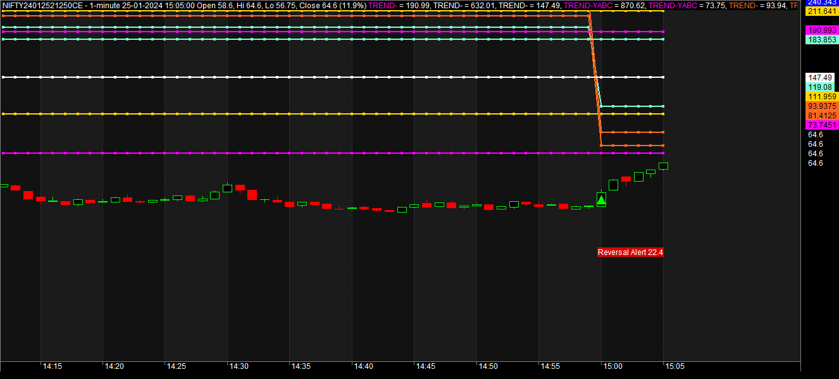839x379 pixels.
Task: Click the NIFTY24012521250CE symbol title text
Action: (42, 5)
